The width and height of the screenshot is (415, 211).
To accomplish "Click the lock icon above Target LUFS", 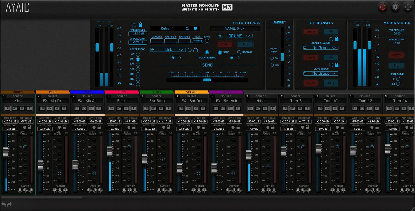I will (x=140, y=25).
